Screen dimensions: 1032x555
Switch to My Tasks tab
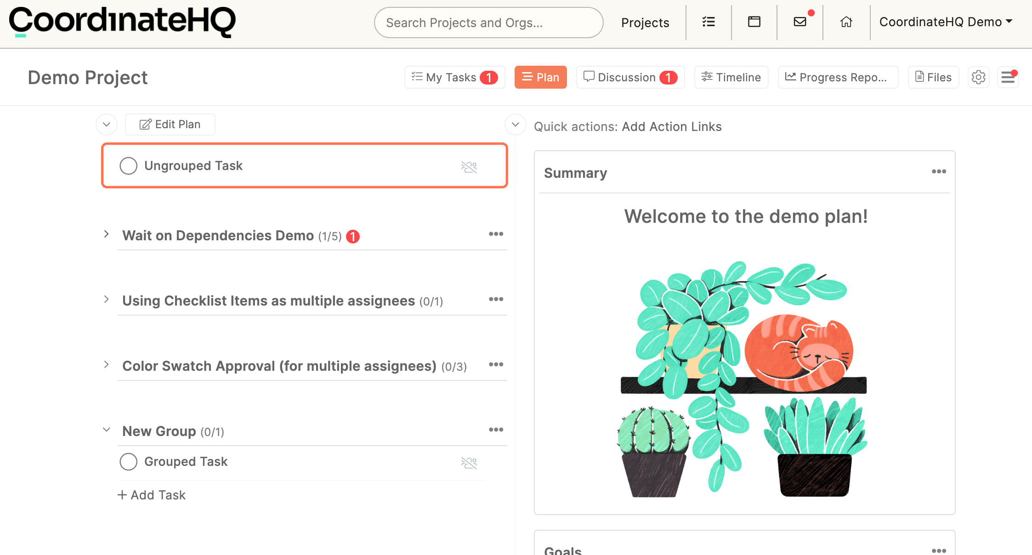(454, 77)
